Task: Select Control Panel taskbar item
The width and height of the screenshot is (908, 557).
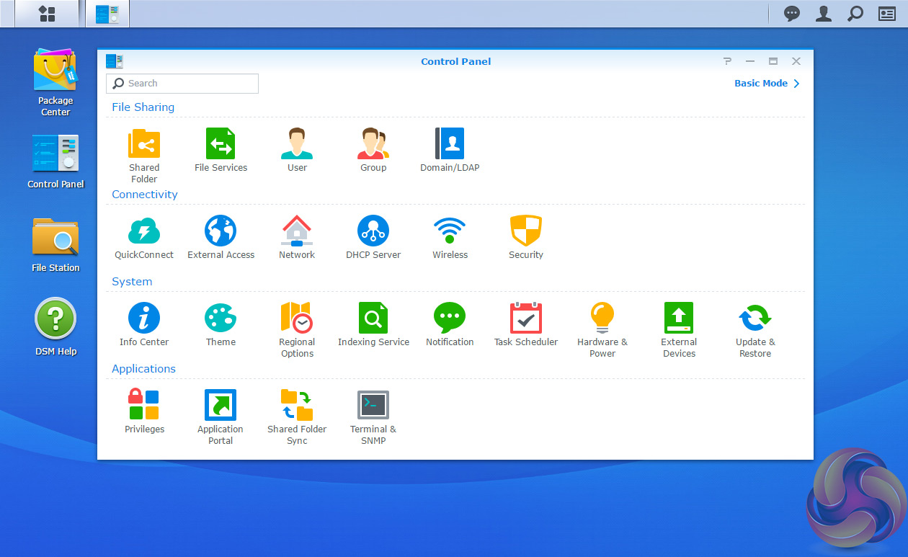Action: 107,14
